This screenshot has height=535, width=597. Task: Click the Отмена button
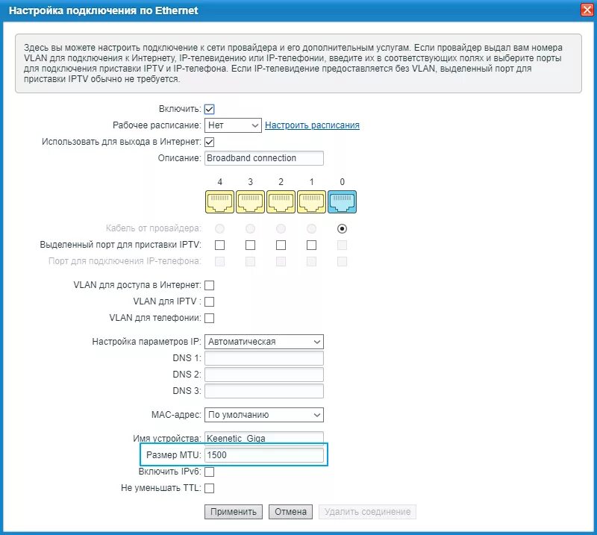(290, 512)
